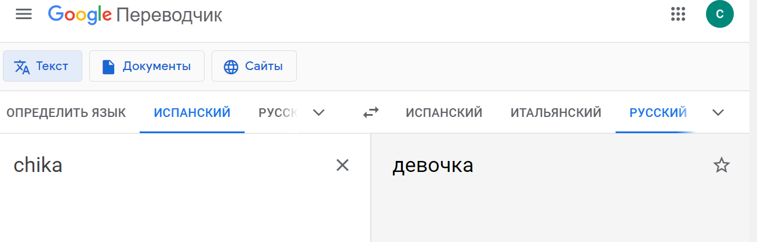Expand the target language list
This screenshot has height=242, width=757.
[x=718, y=113]
